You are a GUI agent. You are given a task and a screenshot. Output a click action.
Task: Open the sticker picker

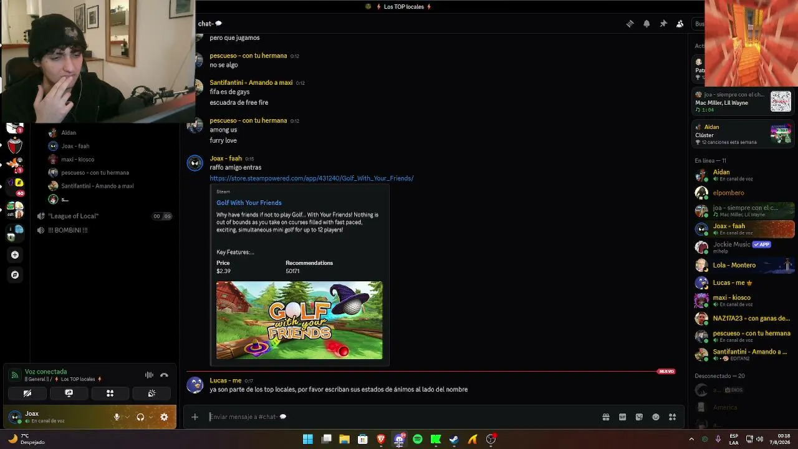coord(639,417)
